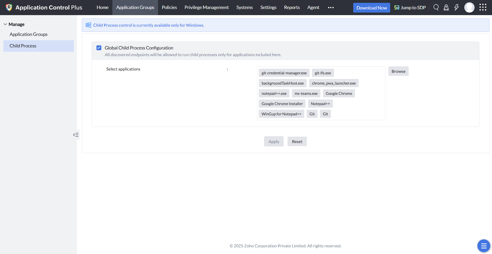Click the Child Process Windows-only notice text
The height and width of the screenshot is (254, 492).
149,25
